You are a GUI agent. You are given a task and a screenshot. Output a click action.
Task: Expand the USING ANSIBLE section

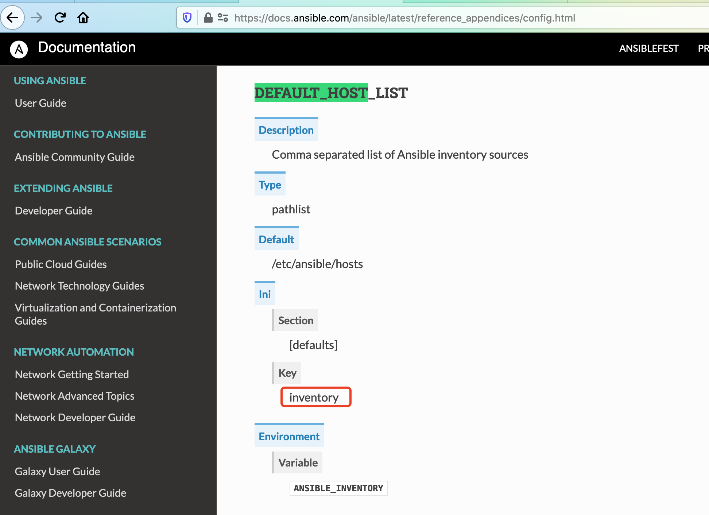pos(50,81)
